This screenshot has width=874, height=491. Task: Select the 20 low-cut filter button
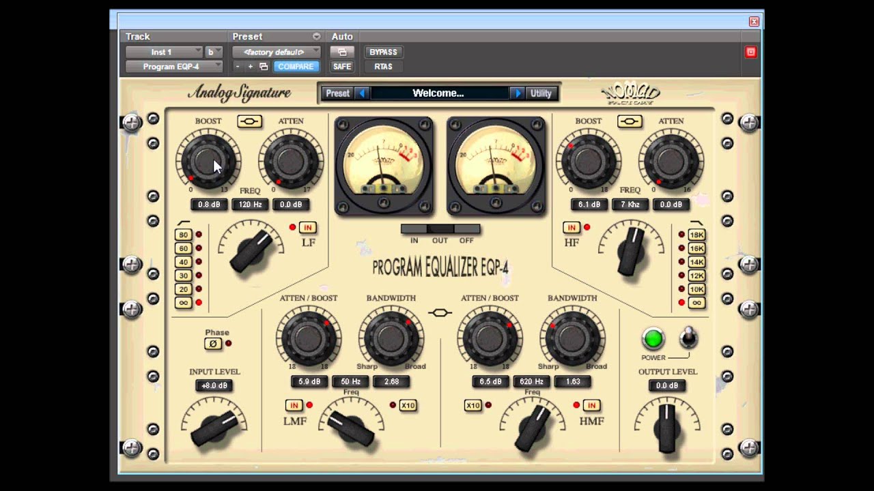tap(183, 289)
